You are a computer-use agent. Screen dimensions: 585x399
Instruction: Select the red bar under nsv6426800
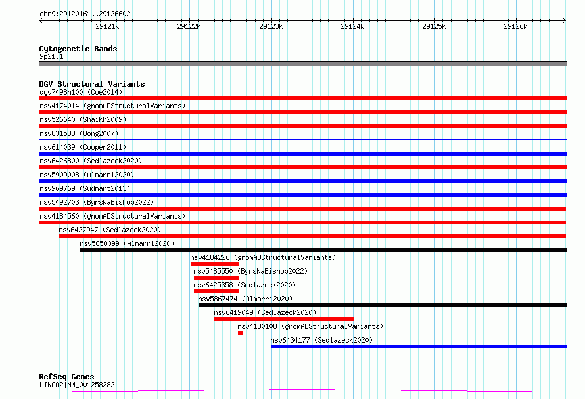[x=302, y=167]
